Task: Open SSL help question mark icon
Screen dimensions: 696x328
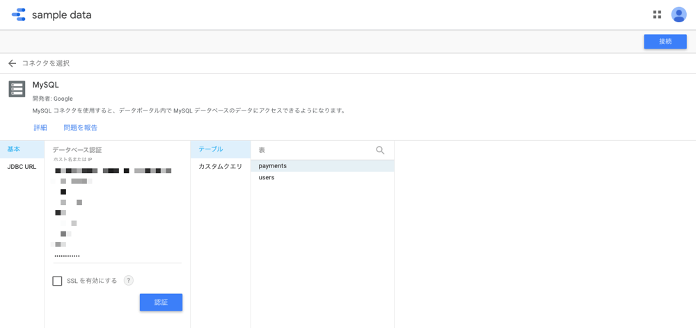Action: [x=128, y=281]
